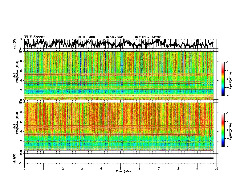The height and width of the screenshot is (189, 244).
Task: Click the '-7' value on ch.1 colorbar
Action: coord(227,96)
